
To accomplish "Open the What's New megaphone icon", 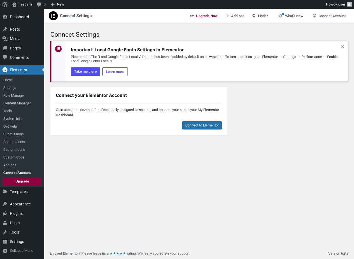I will pyautogui.click(x=281, y=16).
